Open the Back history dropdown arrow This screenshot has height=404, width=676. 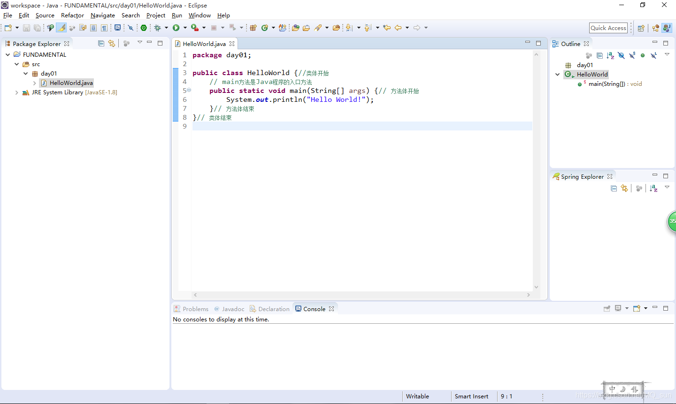point(407,28)
